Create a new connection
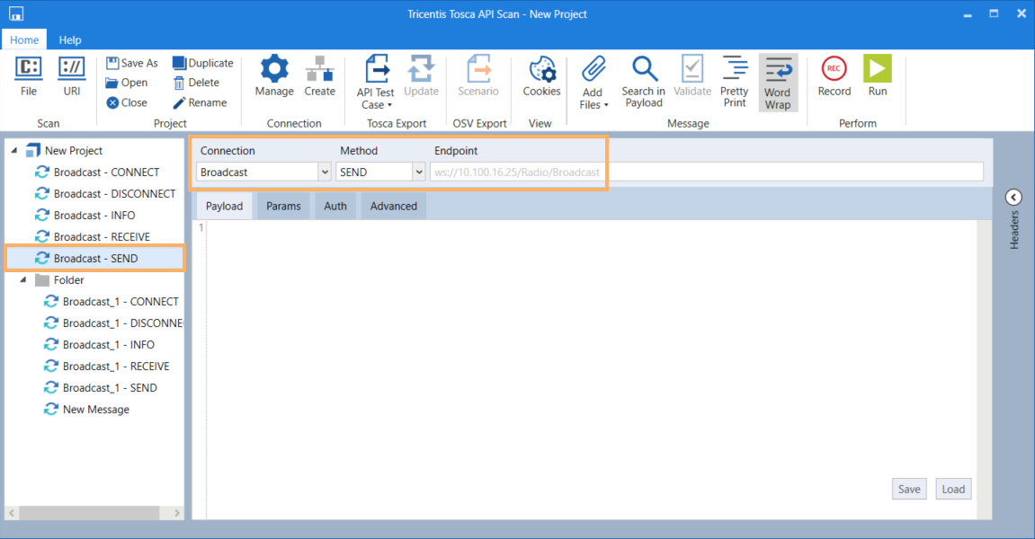The height and width of the screenshot is (539, 1035). pos(319,75)
